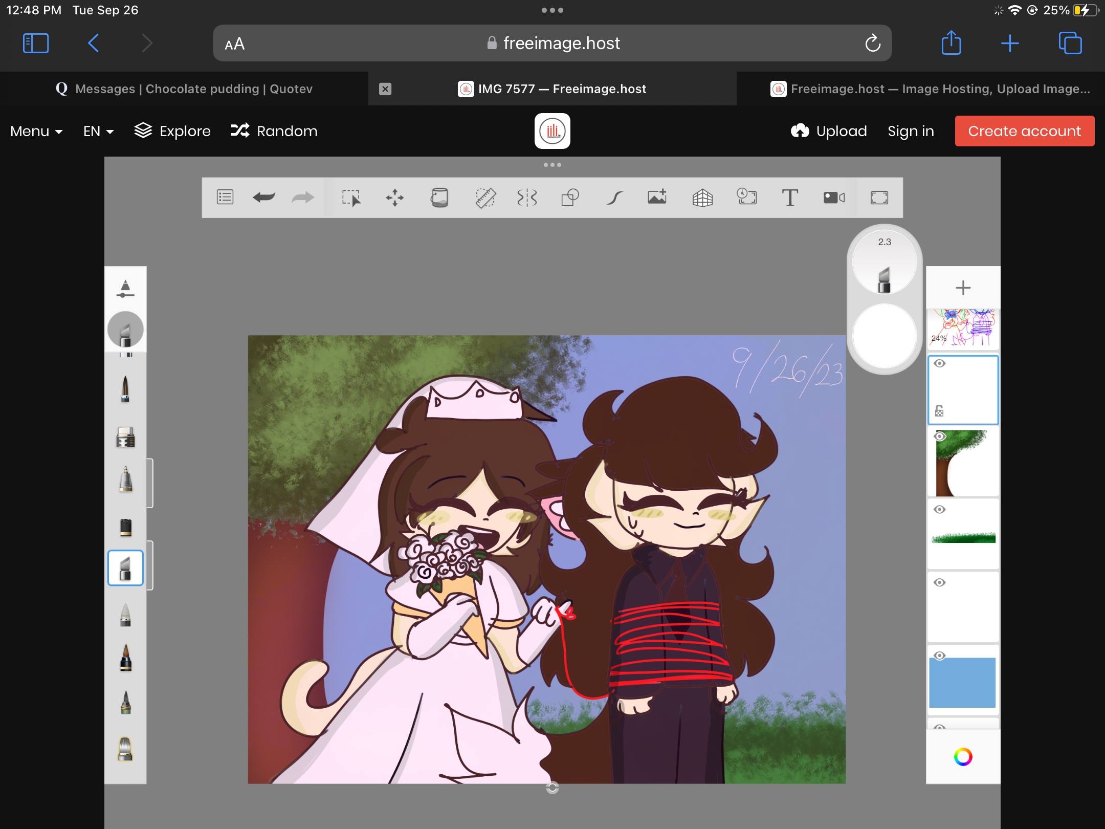The height and width of the screenshot is (829, 1105).
Task: Open the symmetry tool in toolbar
Action: coord(527,198)
